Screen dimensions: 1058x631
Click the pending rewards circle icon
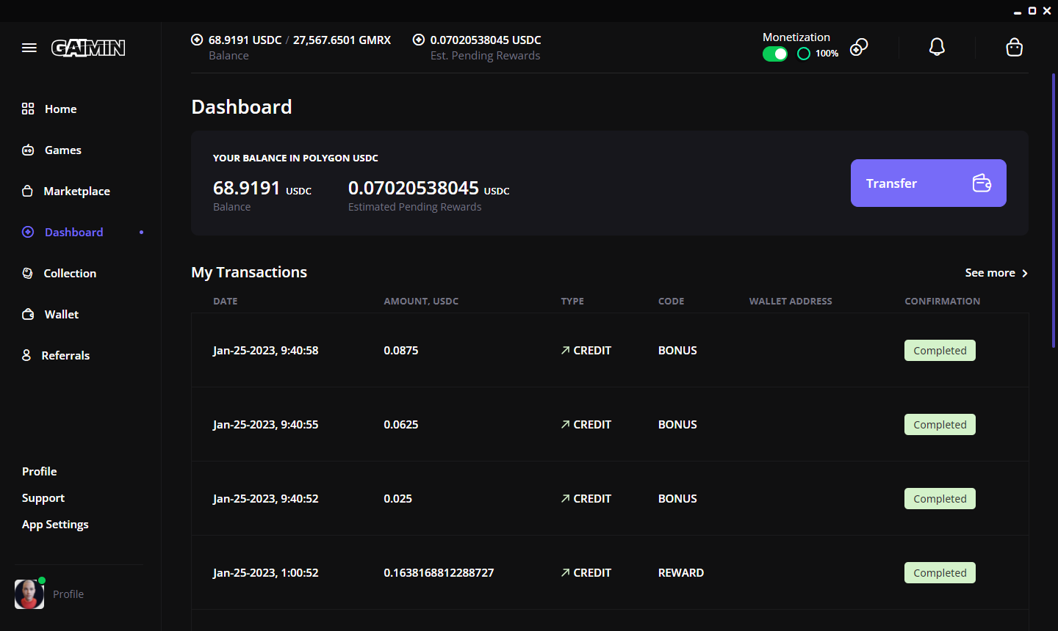tap(419, 40)
